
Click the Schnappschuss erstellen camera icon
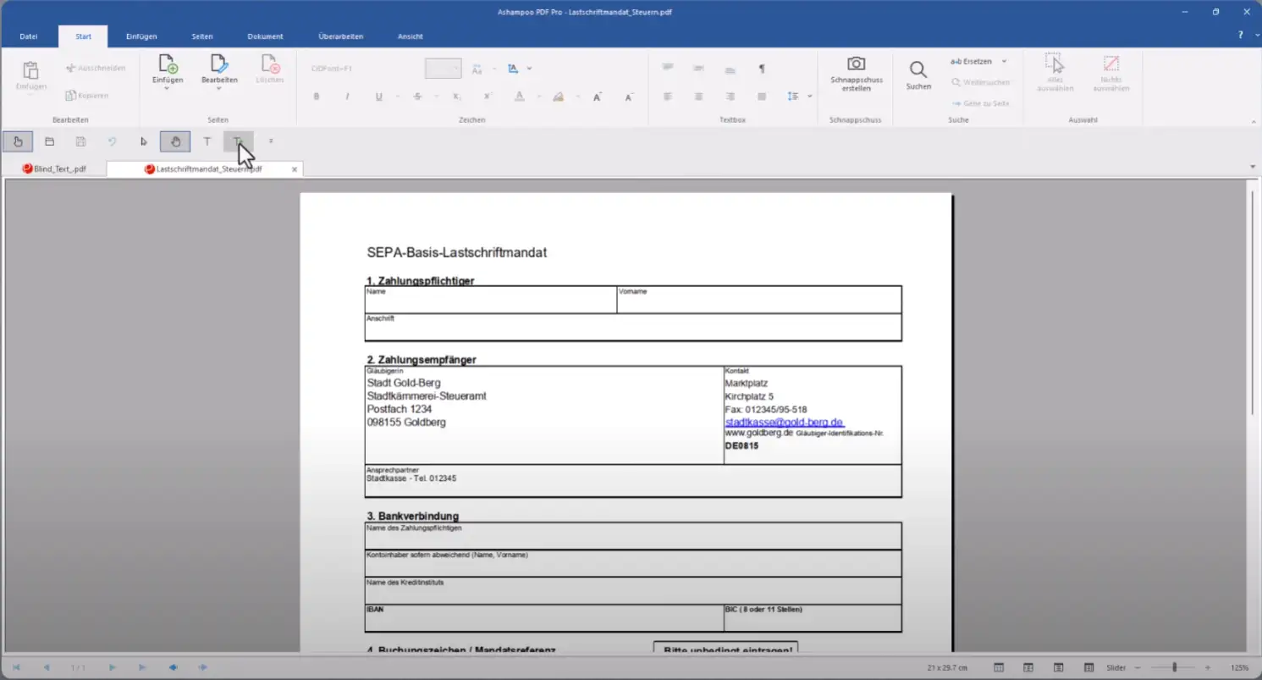tap(856, 65)
